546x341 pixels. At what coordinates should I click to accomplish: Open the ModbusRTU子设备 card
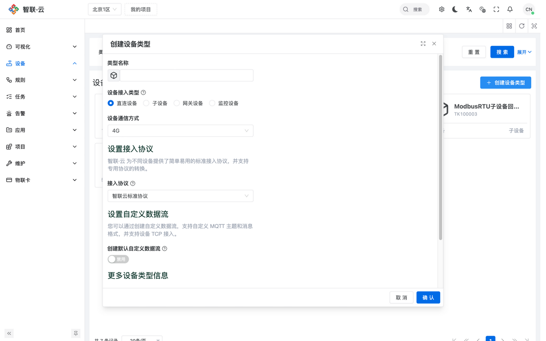(487, 116)
